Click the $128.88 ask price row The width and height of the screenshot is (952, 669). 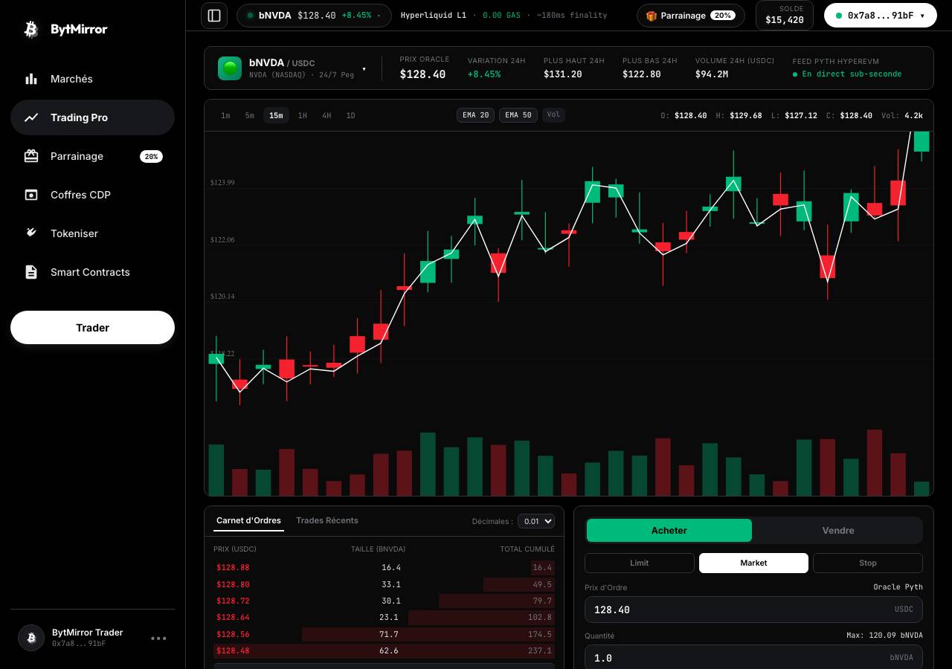pyautogui.click(x=384, y=567)
